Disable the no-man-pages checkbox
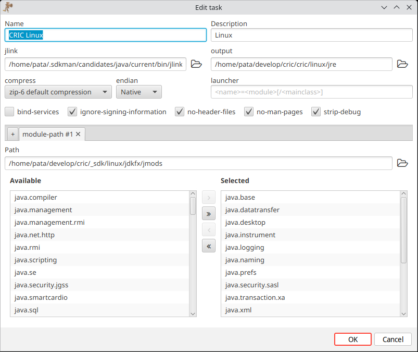 [249, 112]
